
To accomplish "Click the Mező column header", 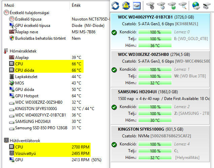I will (x=9, y=5).
